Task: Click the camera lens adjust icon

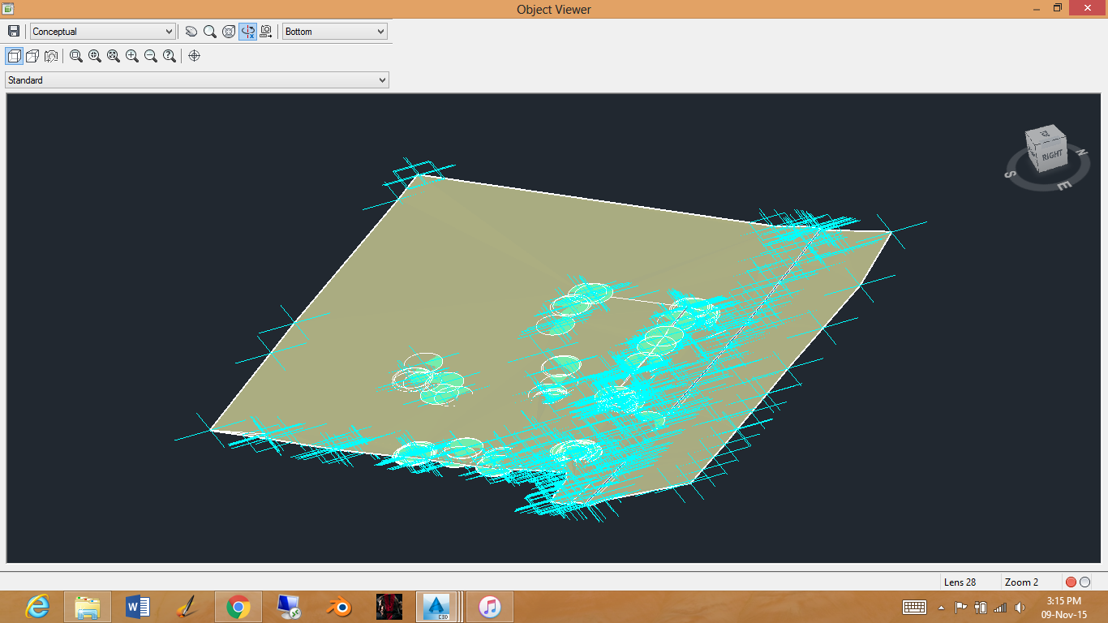Action: 51,56
